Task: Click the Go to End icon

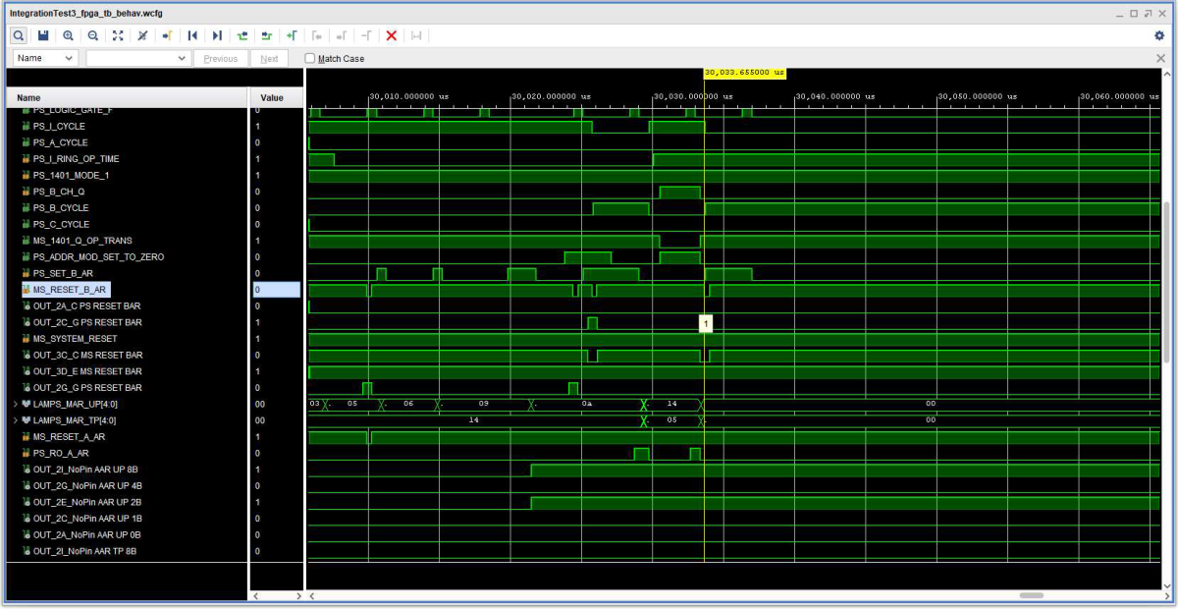Action: coord(218,35)
